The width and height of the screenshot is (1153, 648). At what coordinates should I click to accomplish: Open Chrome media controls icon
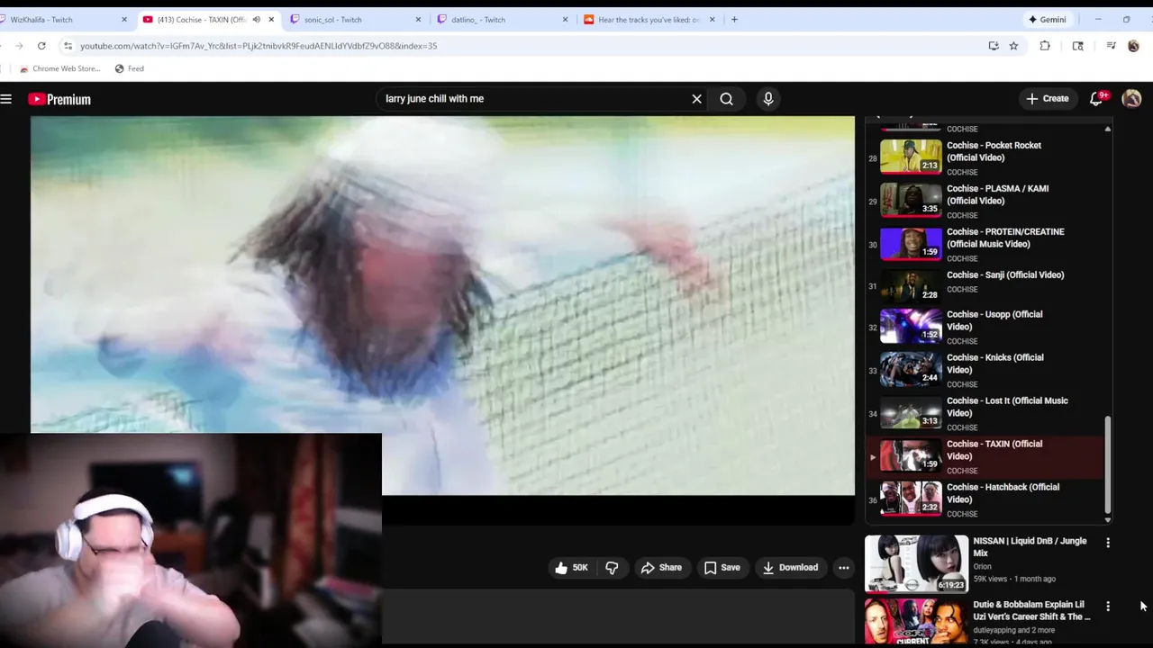point(1111,46)
